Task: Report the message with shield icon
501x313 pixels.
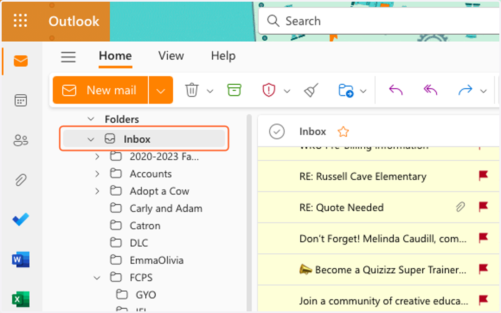Action: click(x=269, y=90)
